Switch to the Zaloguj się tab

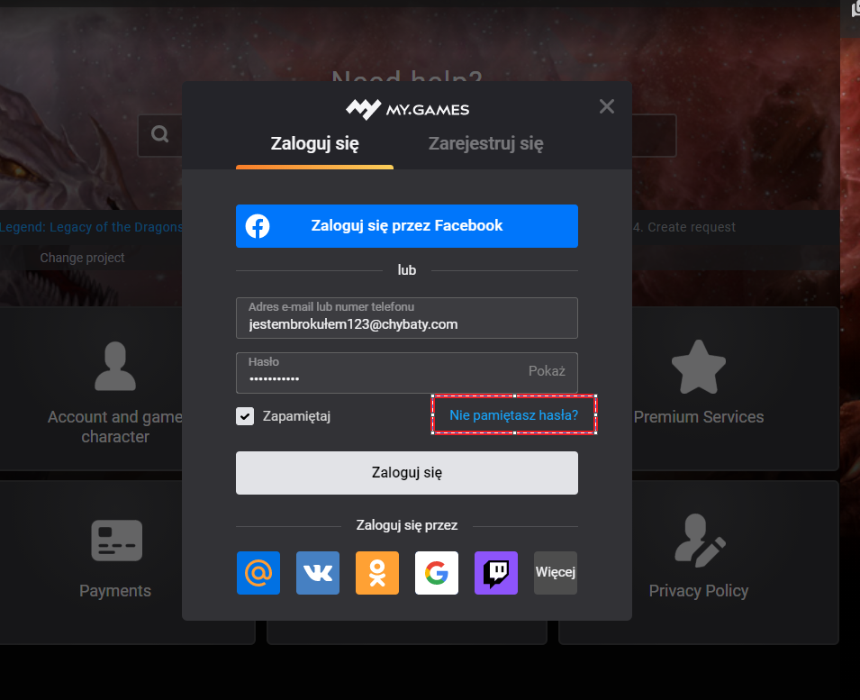[x=315, y=144]
